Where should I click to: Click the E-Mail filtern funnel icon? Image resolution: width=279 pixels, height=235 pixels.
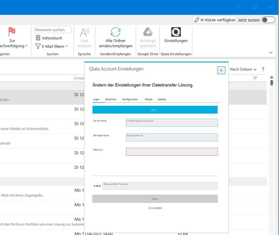(x=38, y=46)
